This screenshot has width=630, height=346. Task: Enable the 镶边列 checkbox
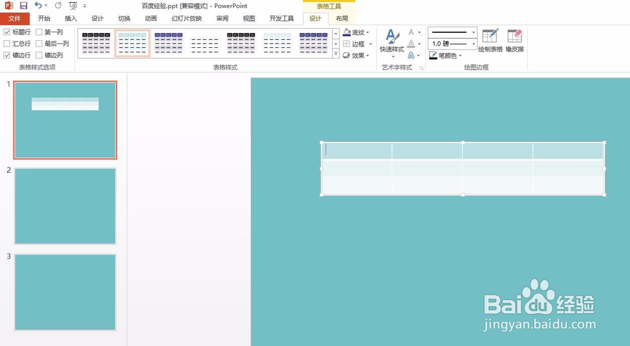click(39, 55)
